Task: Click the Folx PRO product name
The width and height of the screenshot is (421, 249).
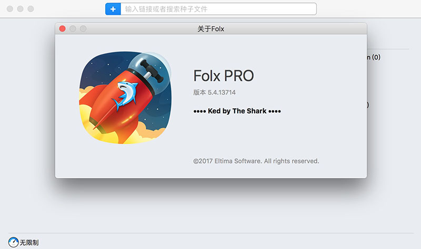Action: pyautogui.click(x=224, y=76)
